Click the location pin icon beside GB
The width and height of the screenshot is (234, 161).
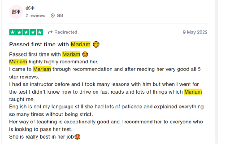(x=53, y=15)
